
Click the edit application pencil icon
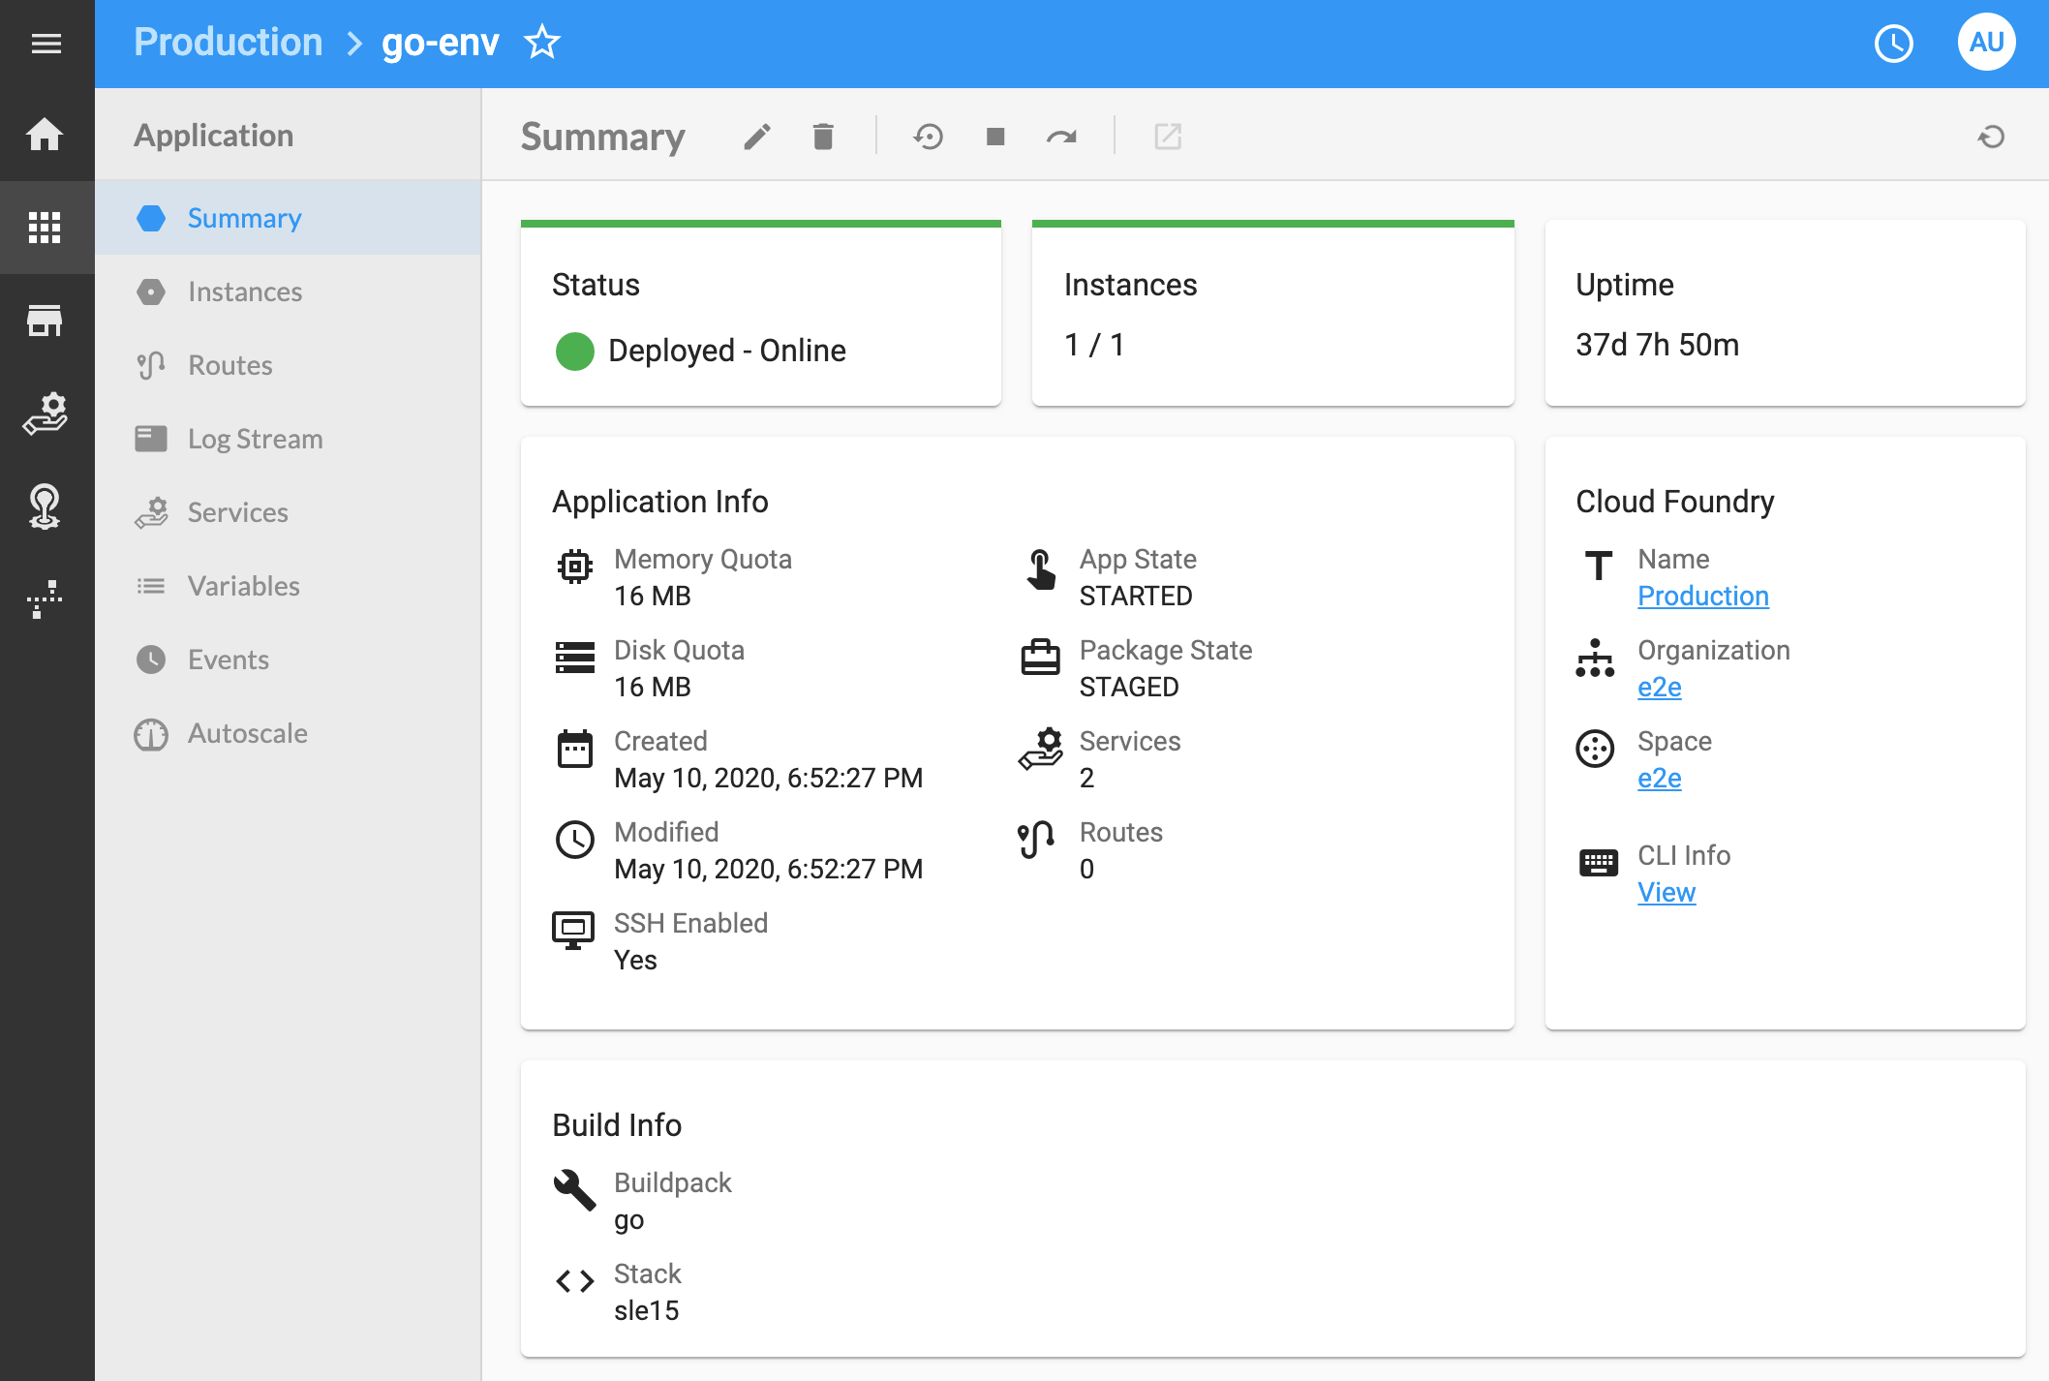pyautogui.click(x=756, y=137)
